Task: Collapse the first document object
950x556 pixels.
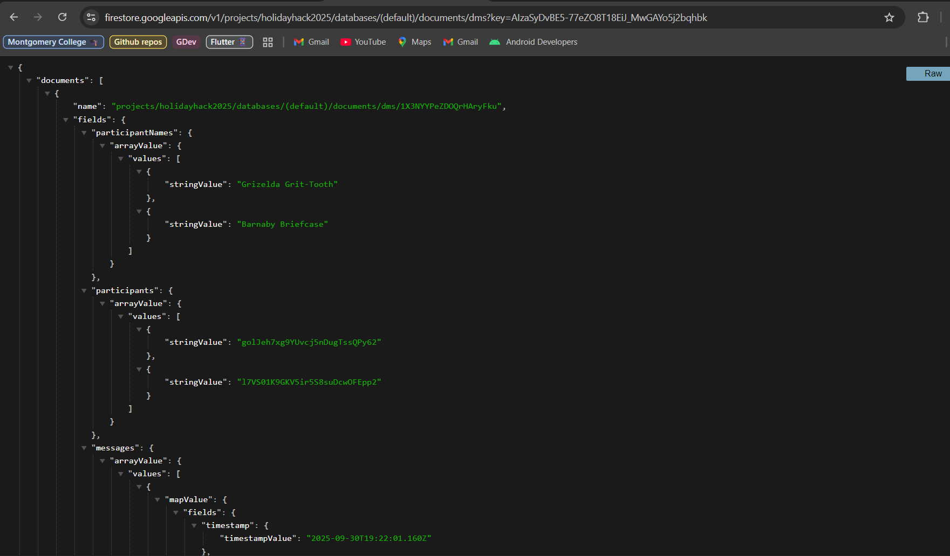Action: [x=47, y=93]
